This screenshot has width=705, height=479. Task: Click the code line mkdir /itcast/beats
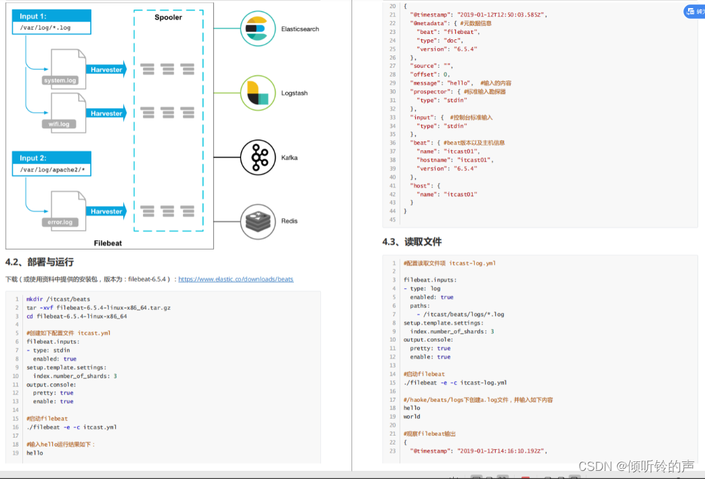(58, 299)
